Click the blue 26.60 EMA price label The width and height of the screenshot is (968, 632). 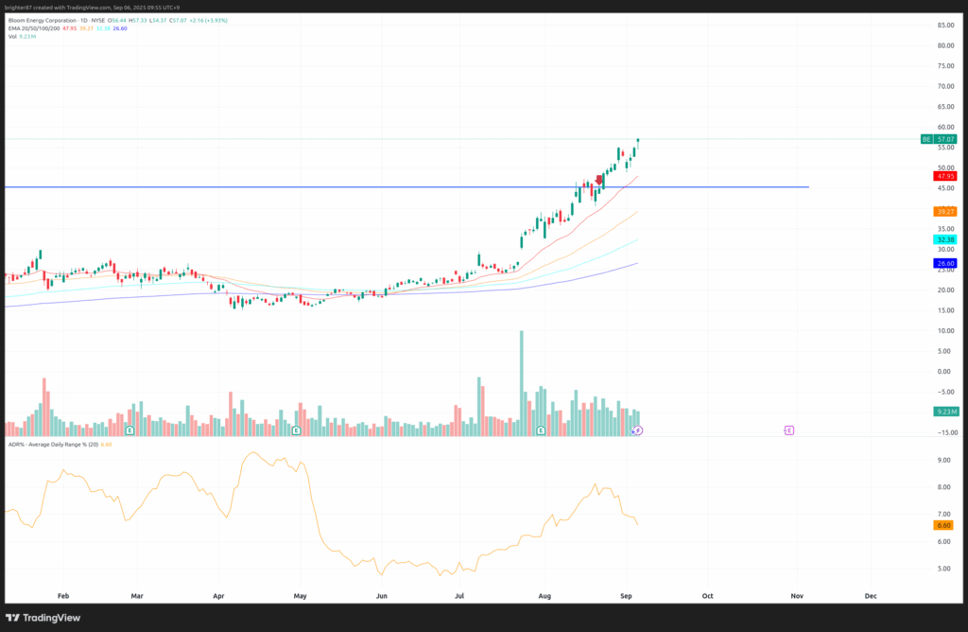[945, 263]
